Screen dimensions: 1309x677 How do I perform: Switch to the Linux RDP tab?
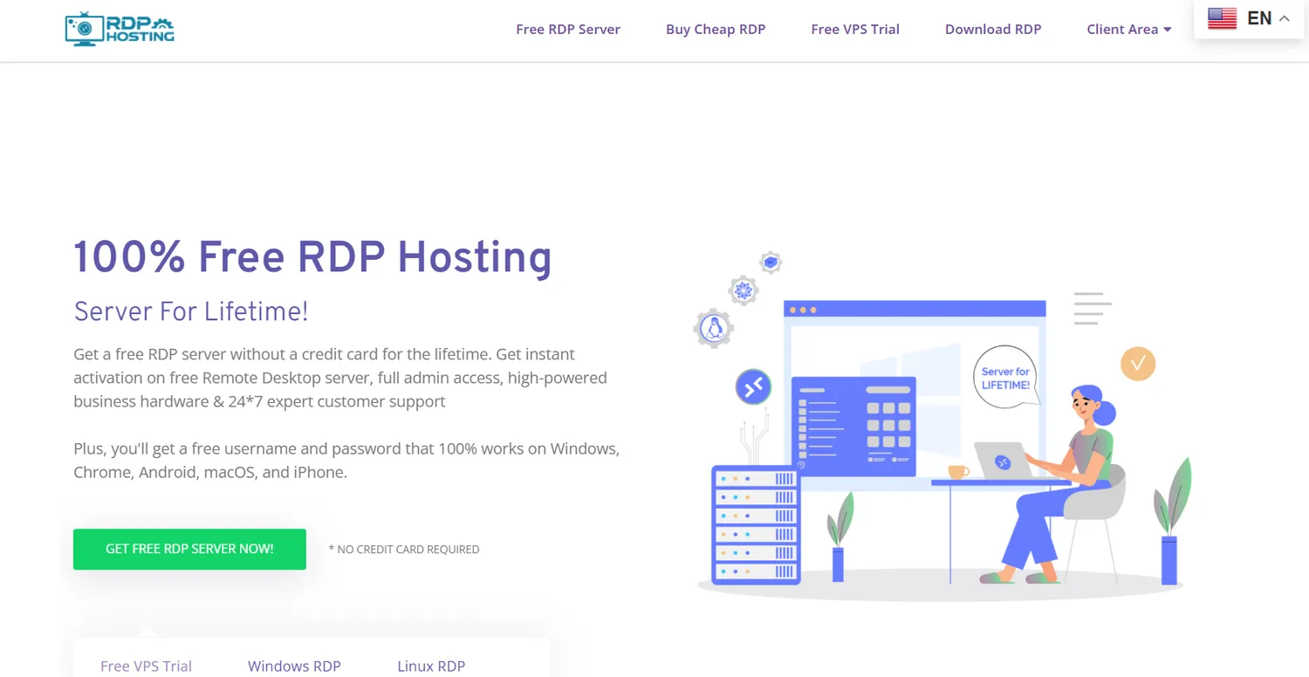tap(431, 666)
